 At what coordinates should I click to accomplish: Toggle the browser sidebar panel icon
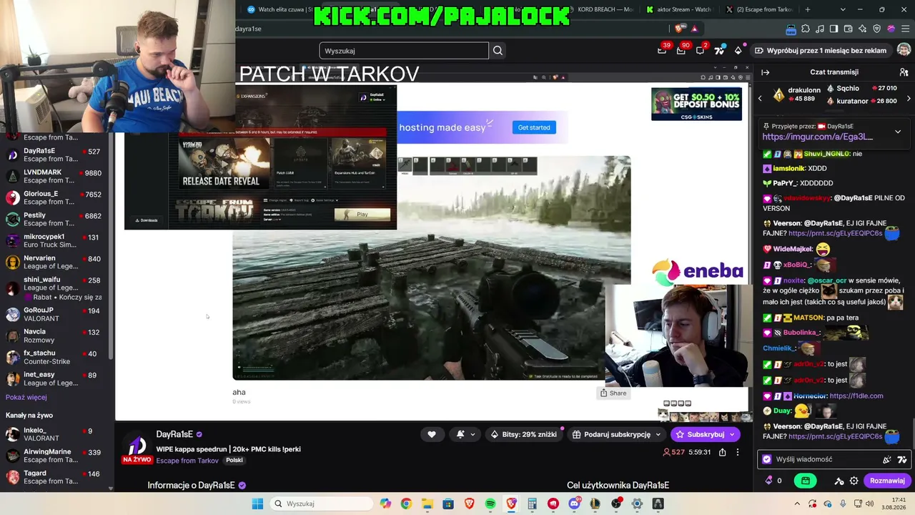click(x=834, y=29)
